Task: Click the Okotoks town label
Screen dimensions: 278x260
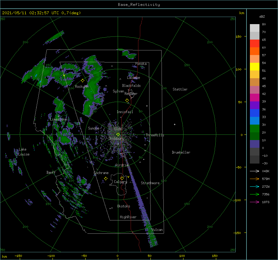Action: coord(124,206)
